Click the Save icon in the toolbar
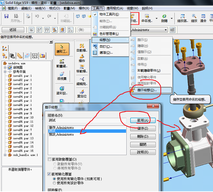Image resolution: width=213 pixels, height=192 pixels. pyautogui.click(x=6, y=16)
